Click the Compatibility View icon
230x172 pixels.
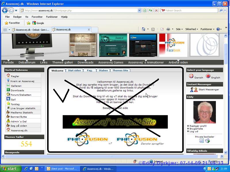pos(145,10)
